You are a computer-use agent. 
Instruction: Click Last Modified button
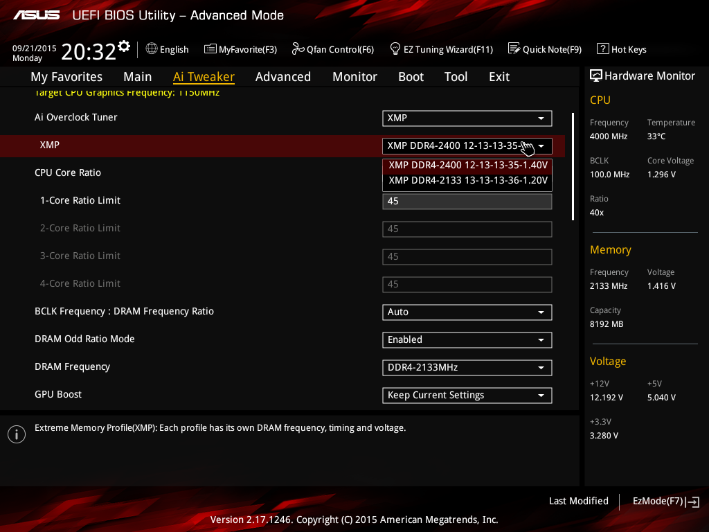pyautogui.click(x=578, y=502)
